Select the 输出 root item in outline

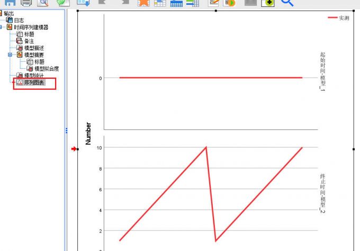9,13
